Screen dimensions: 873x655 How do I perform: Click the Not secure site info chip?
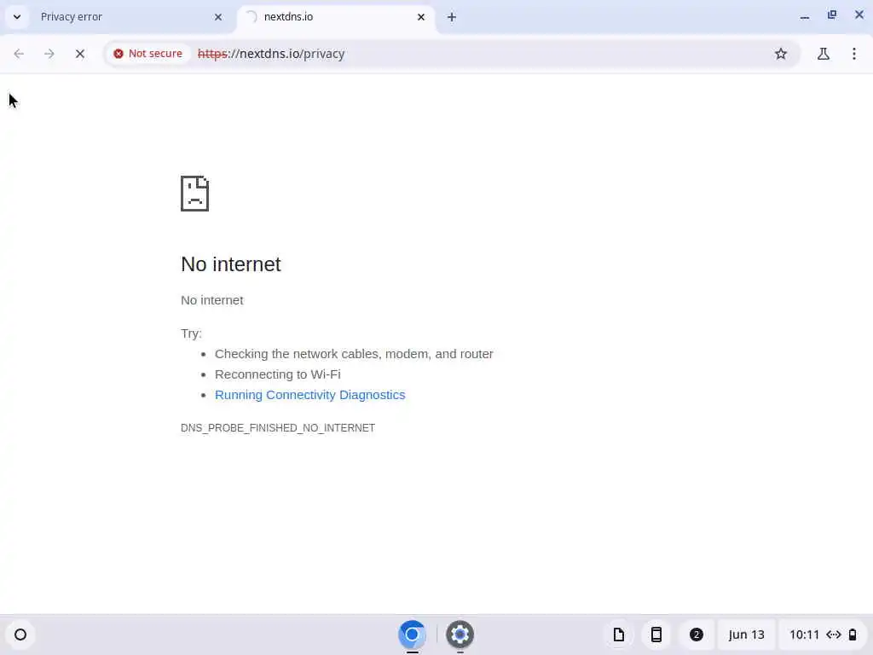coord(148,54)
